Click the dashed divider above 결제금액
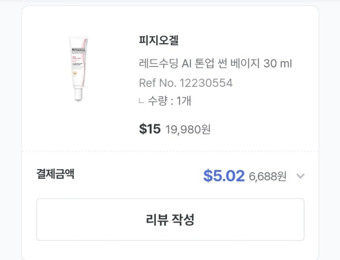This screenshot has height=260, width=340. tap(170, 151)
